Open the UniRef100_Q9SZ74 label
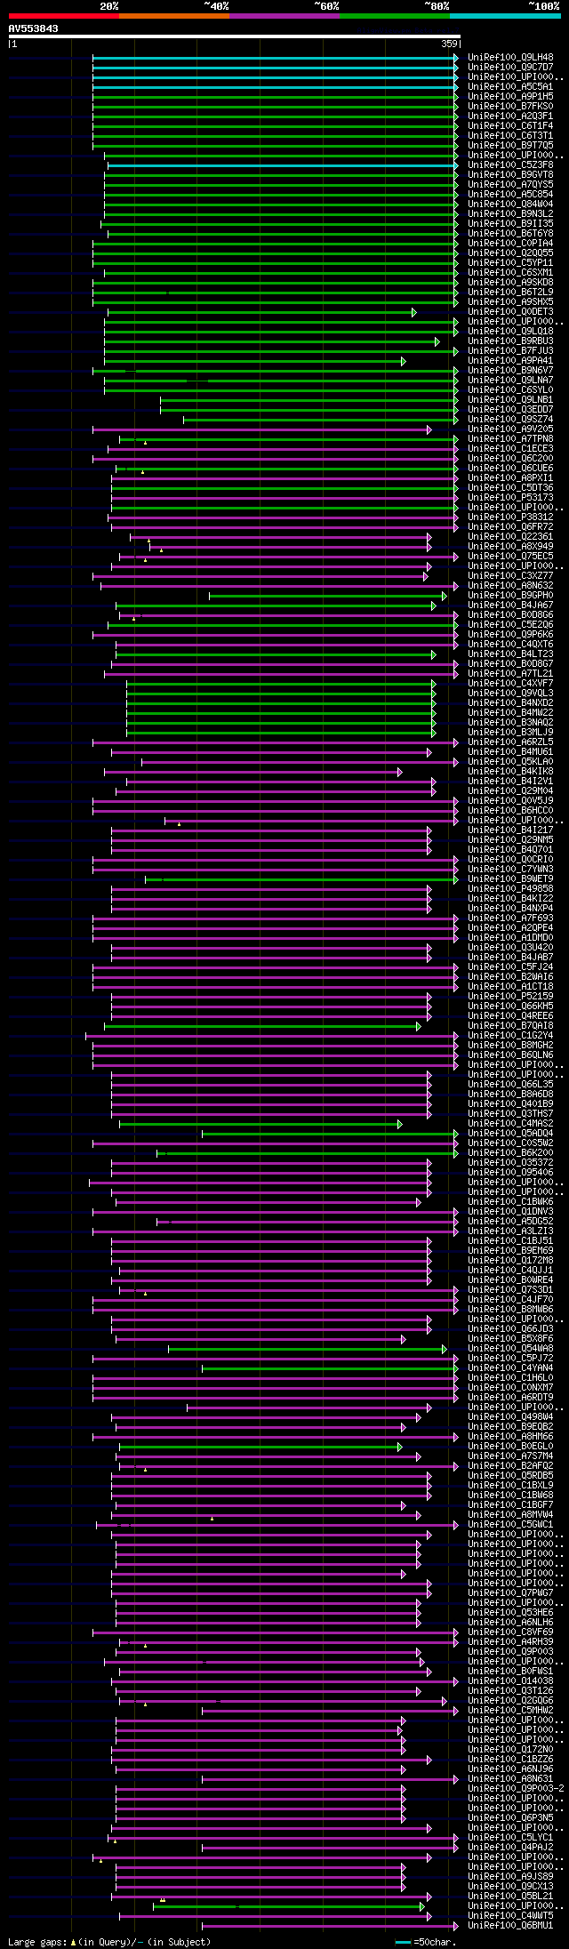 click(510, 420)
